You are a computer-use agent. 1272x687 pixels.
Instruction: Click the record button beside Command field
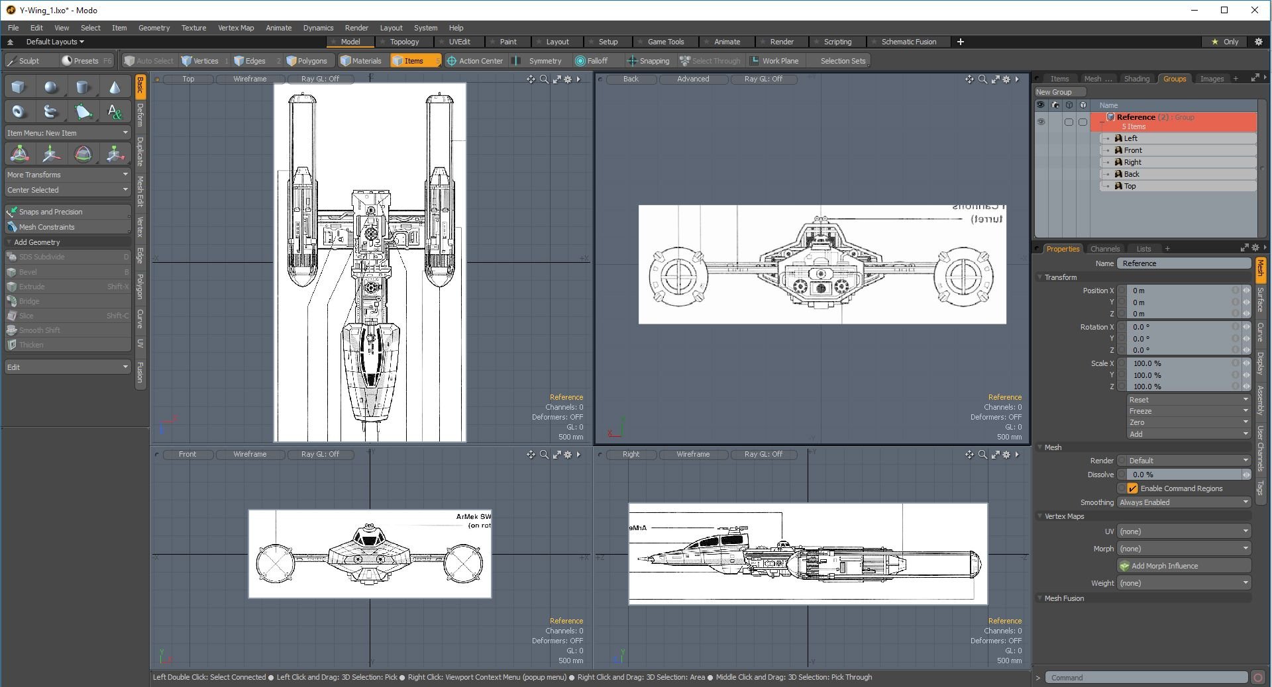click(x=1258, y=677)
